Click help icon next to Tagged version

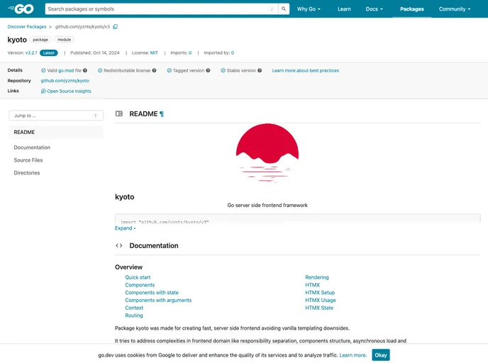coord(207,71)
